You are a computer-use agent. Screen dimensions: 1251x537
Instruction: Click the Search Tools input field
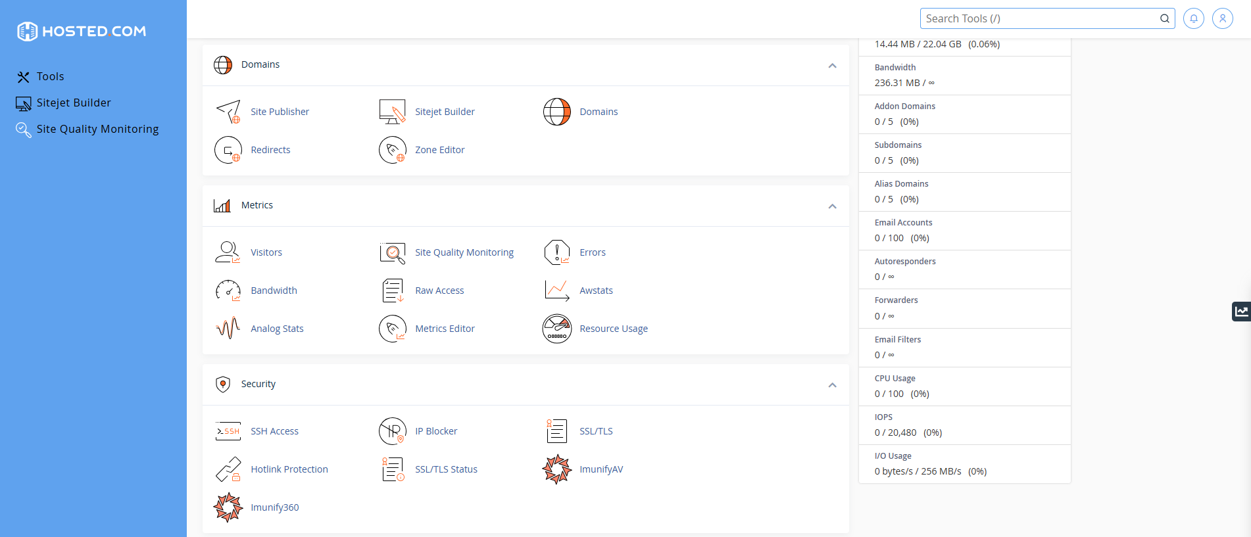tap(1039, 18)
